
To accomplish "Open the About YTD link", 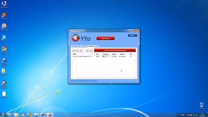I will [74, 81].
